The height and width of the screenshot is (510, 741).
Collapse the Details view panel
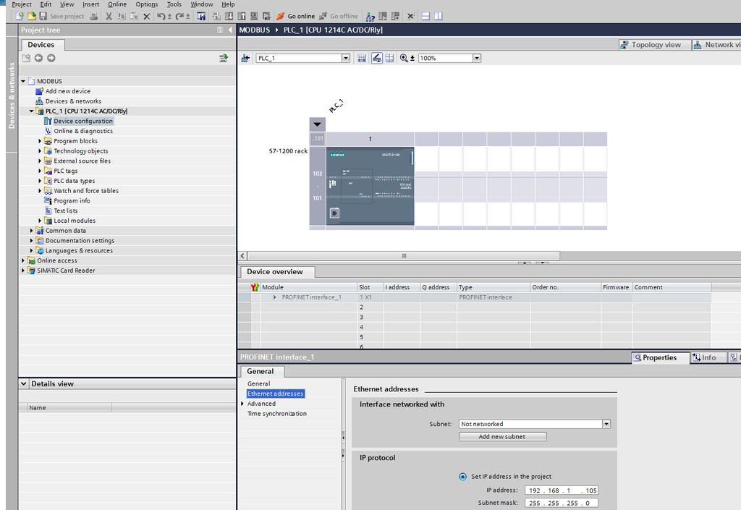[24, 384]
